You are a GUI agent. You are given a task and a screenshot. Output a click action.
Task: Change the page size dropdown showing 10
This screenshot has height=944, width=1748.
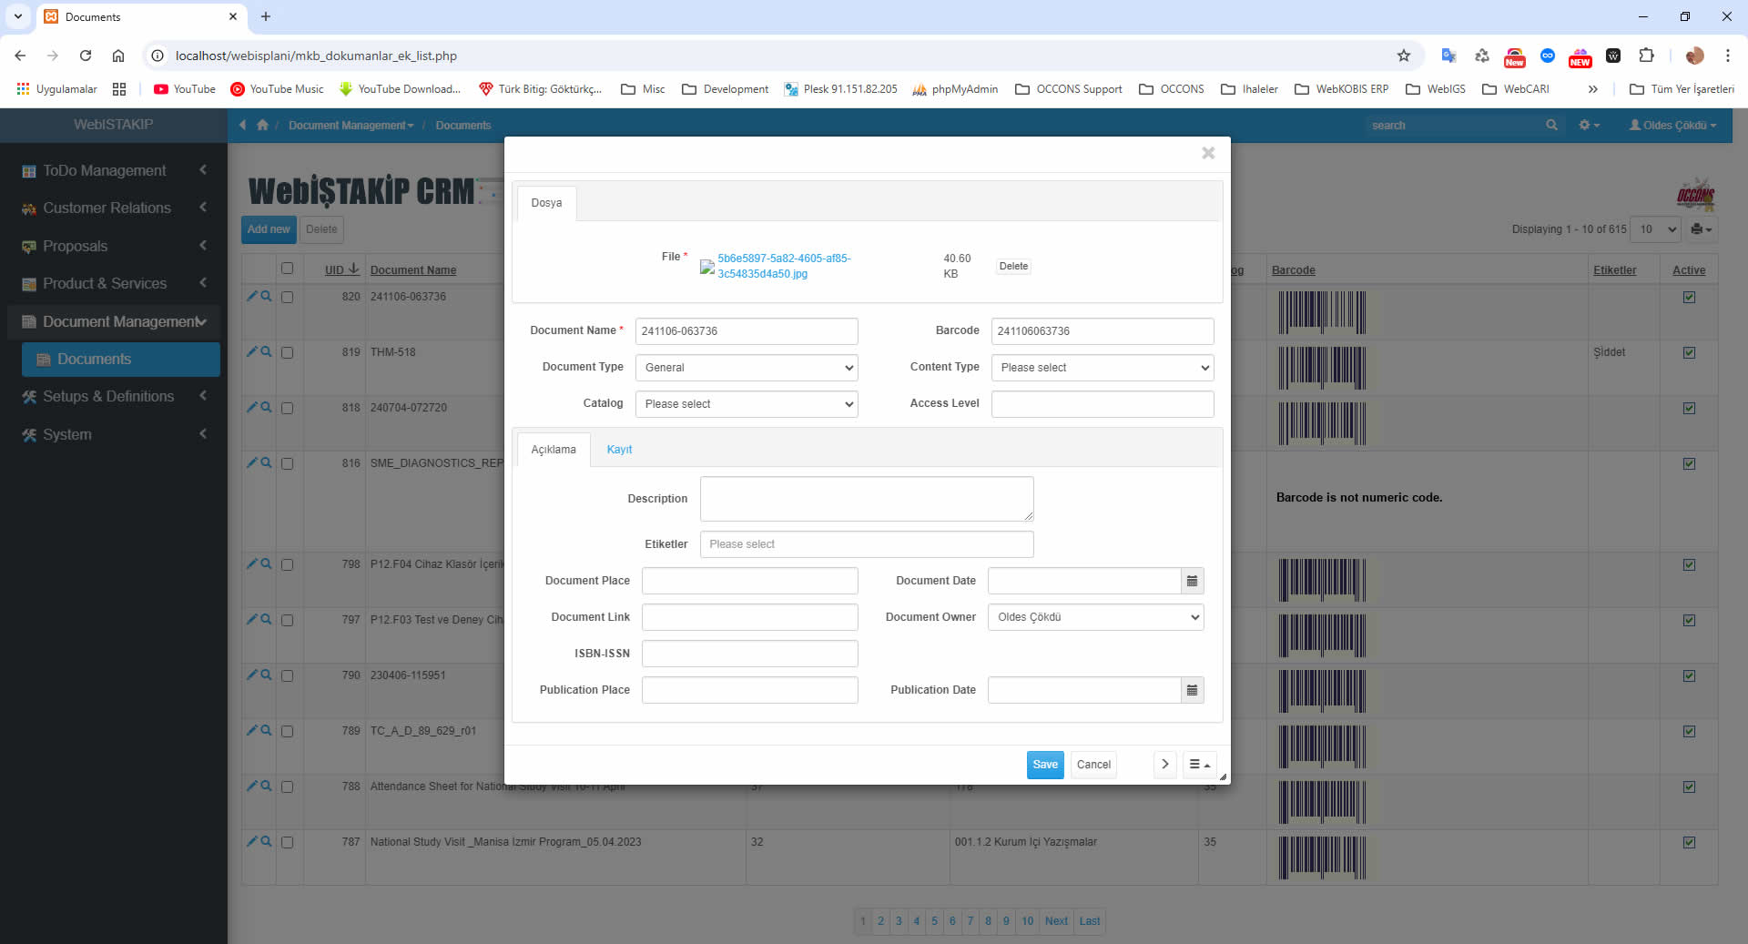pos(1655,229)
